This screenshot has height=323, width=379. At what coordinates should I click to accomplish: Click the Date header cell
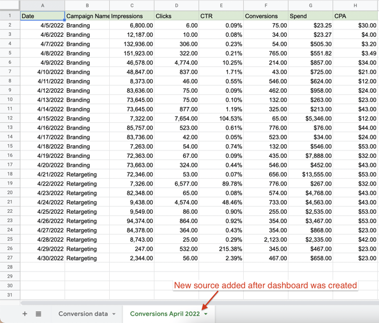click(42, 16)
